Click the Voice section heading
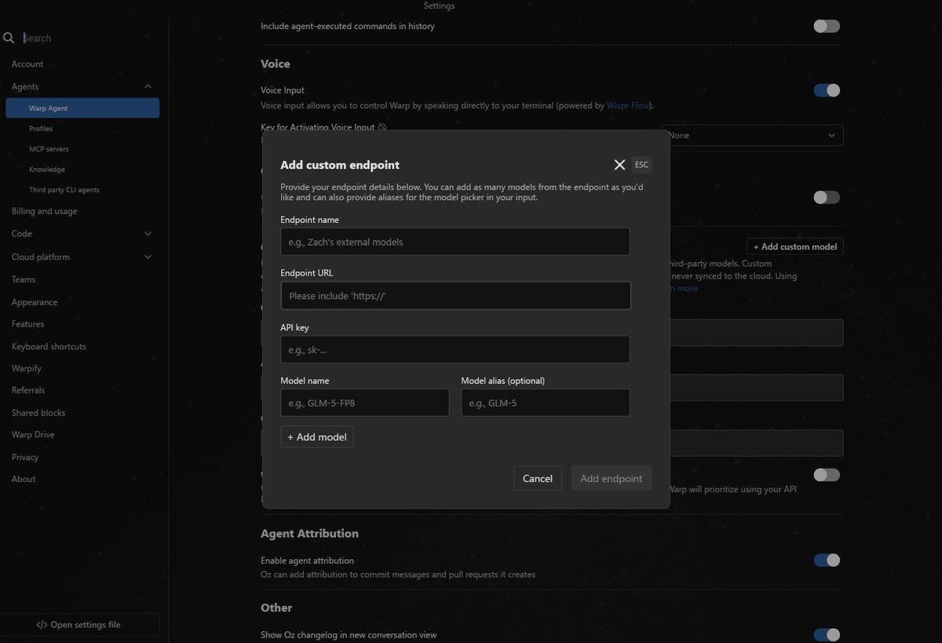Screen dimensions: 942x643 (x=276, y=64)
